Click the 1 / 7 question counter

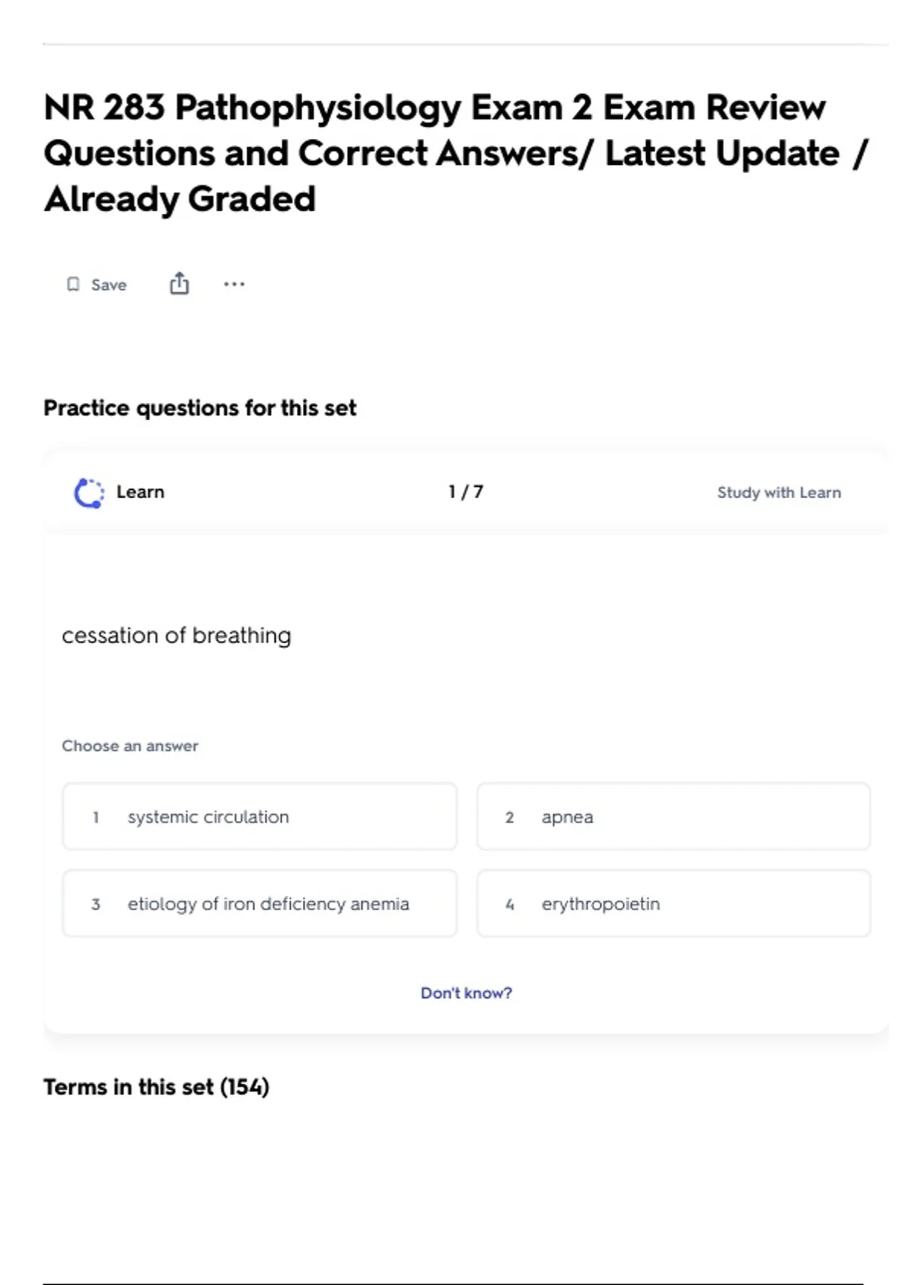[466, 492]
